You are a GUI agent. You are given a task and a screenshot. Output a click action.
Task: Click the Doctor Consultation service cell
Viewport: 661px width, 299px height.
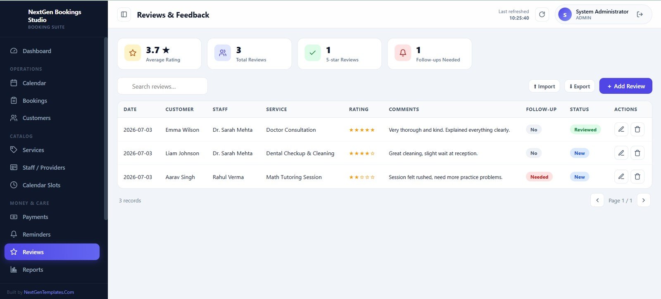pyautogui.click(x=291, y=130)
